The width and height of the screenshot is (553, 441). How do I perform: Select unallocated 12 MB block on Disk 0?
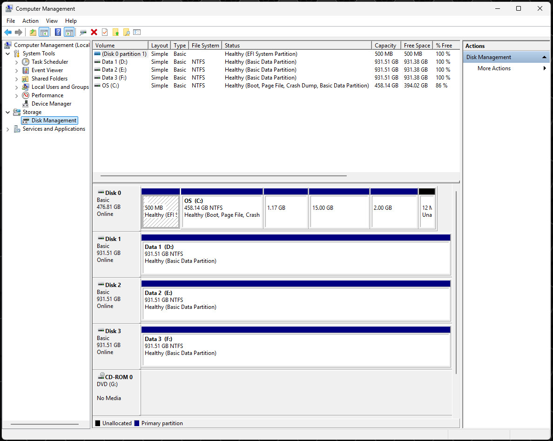click(427, 209)
